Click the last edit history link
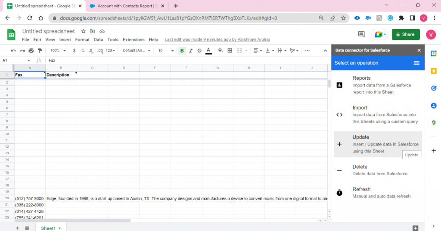 [217, 40]
